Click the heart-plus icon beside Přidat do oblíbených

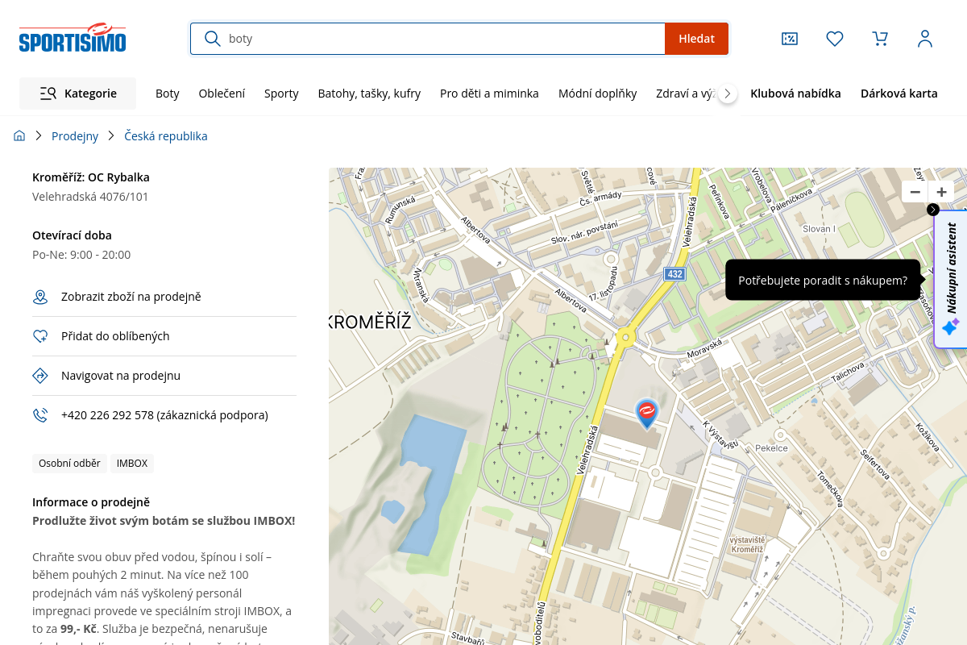[40, 336]
